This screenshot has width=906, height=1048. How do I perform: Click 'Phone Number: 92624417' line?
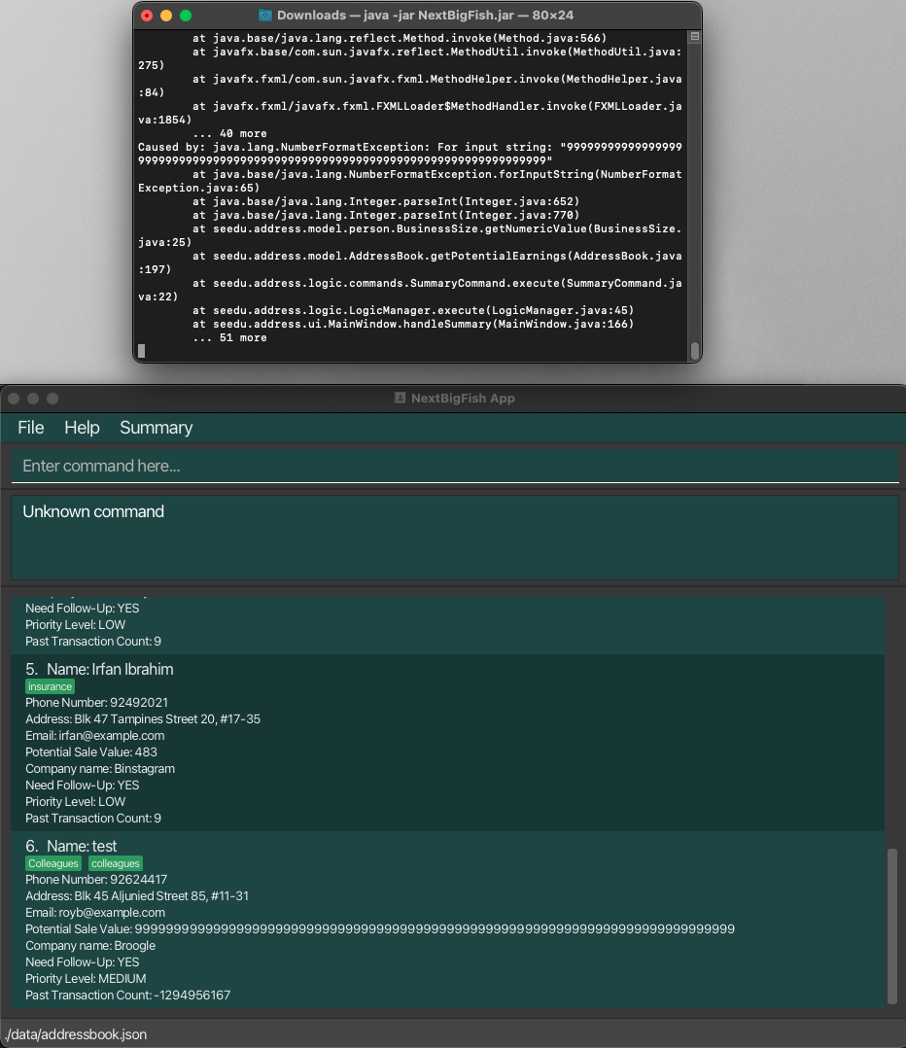(x=96, y=880)
